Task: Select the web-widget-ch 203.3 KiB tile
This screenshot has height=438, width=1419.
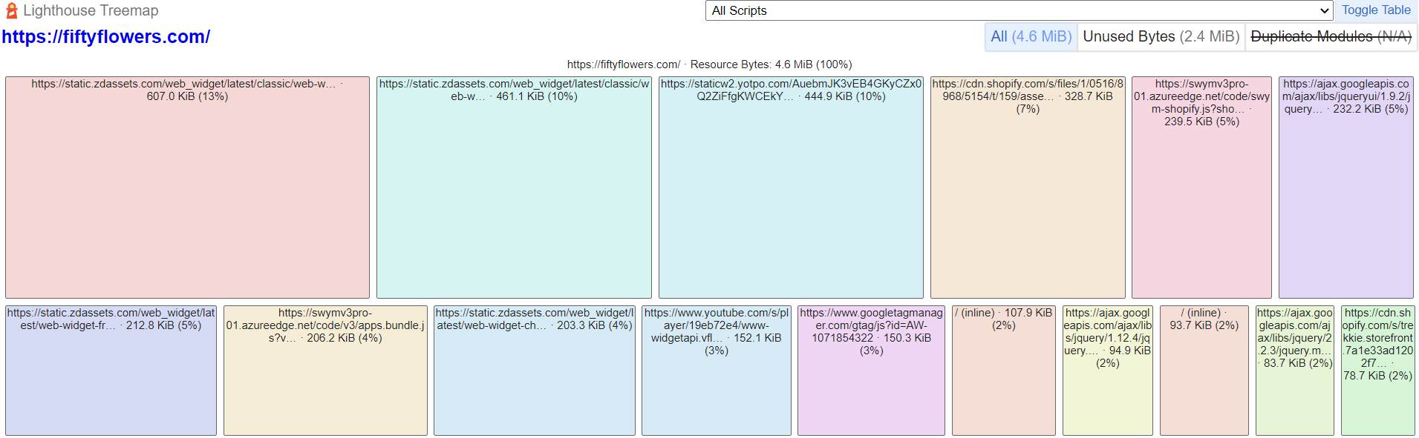Action: pyautogui.click(x=535, y=371)
